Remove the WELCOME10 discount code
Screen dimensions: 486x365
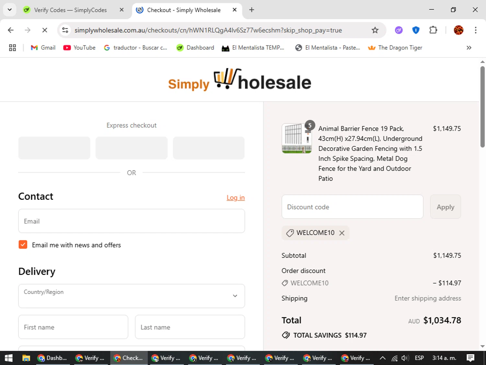342,233
